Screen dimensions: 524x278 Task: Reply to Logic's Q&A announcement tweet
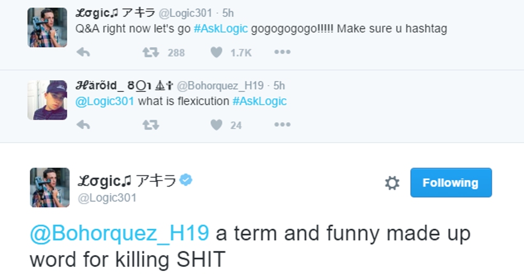click(x=83, y=52)
